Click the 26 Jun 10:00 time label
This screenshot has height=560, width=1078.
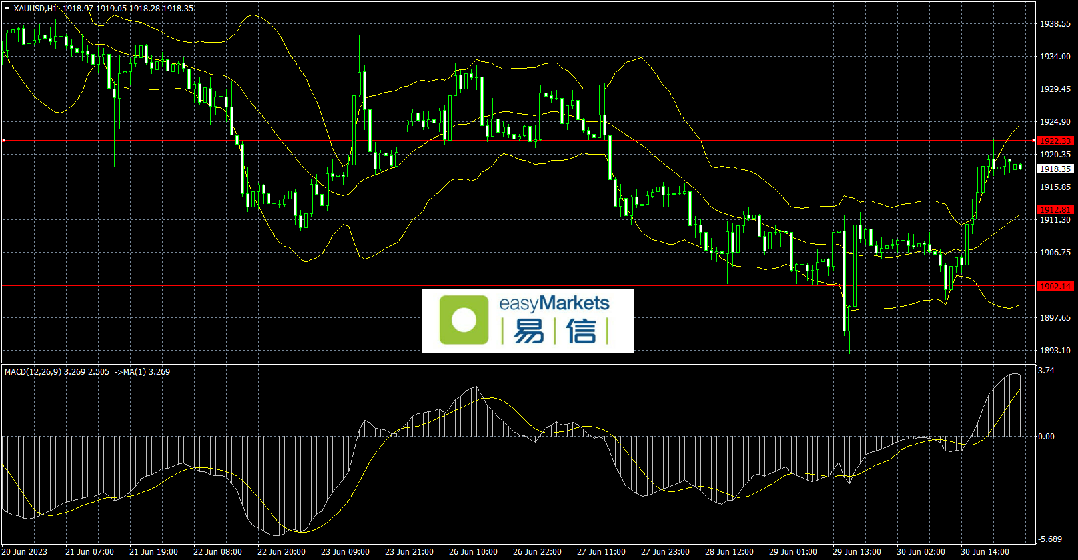pos(473,552)
